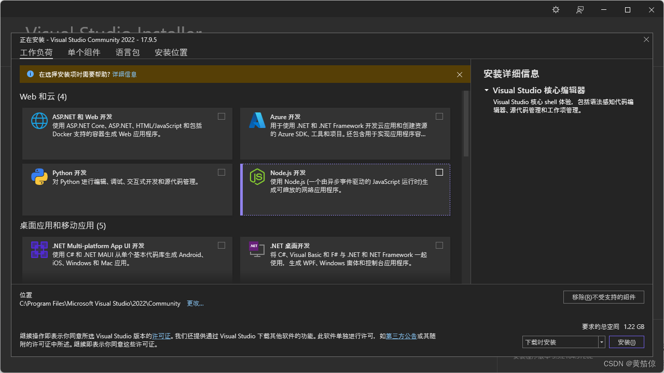Open installer theme settings sun icon
The image size is (664, 373).
(556, 10)
